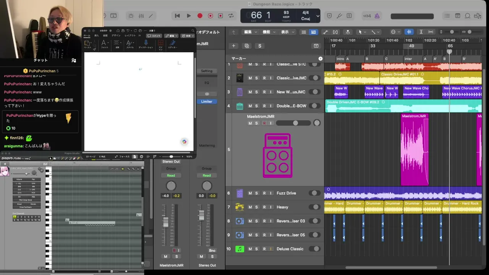
Task: Switch to the レイアウト tab in Word
Action: point(130,36)
